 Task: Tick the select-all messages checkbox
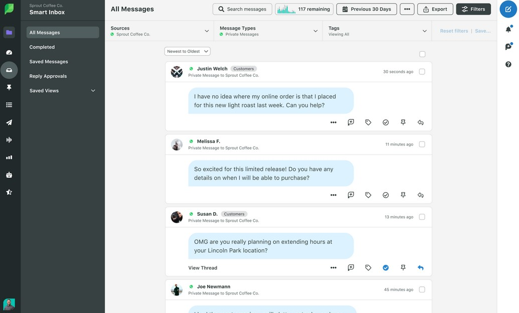(422, 54)
